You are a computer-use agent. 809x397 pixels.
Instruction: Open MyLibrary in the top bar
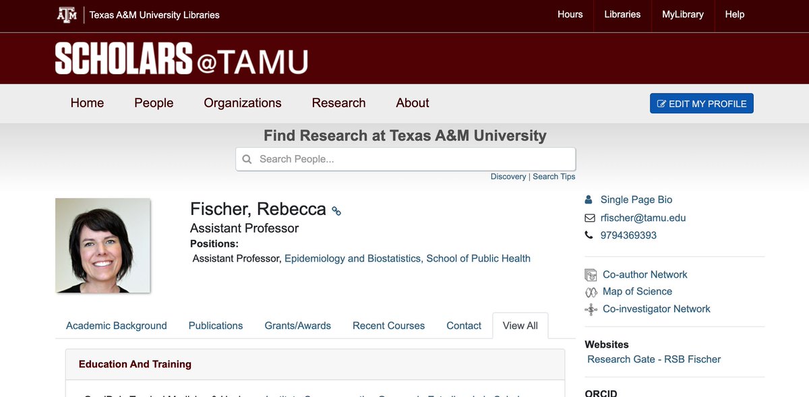tap(683, 14)
